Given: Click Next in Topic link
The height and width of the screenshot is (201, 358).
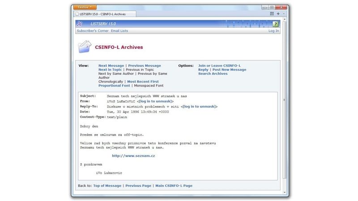Looking at the screenshot, I should point(110,70).
